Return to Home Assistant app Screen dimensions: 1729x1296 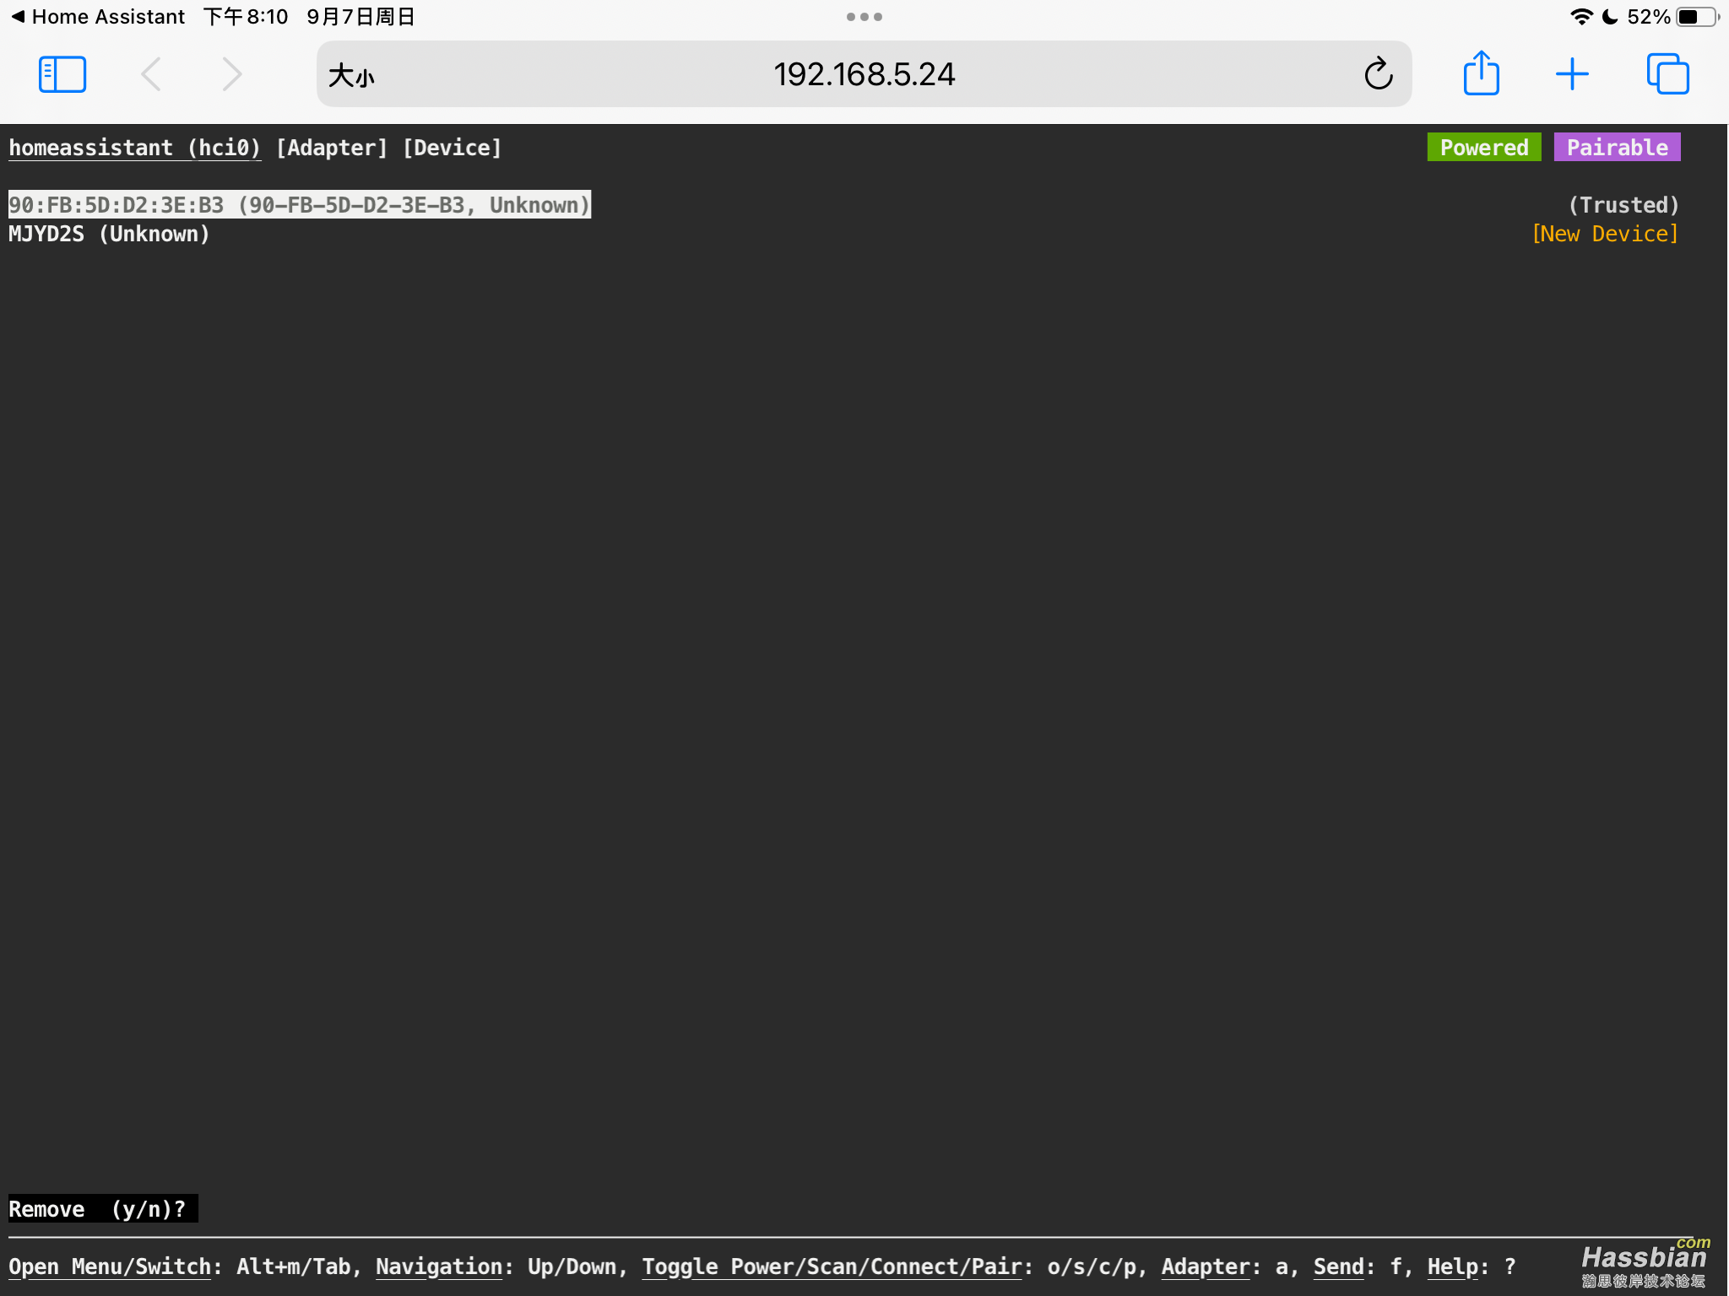click(x=98, y=17)
